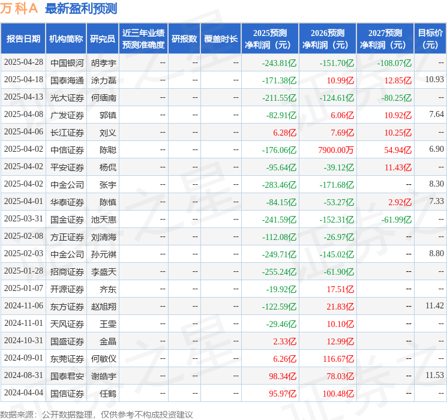Click the -255.24亿 value
Viewport: 447px width, 420px height.
pos(279,272)
